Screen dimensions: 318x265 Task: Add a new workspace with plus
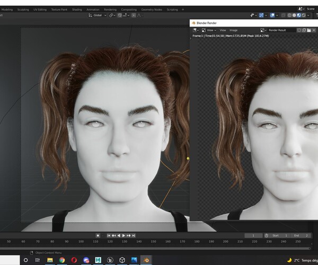183,10
